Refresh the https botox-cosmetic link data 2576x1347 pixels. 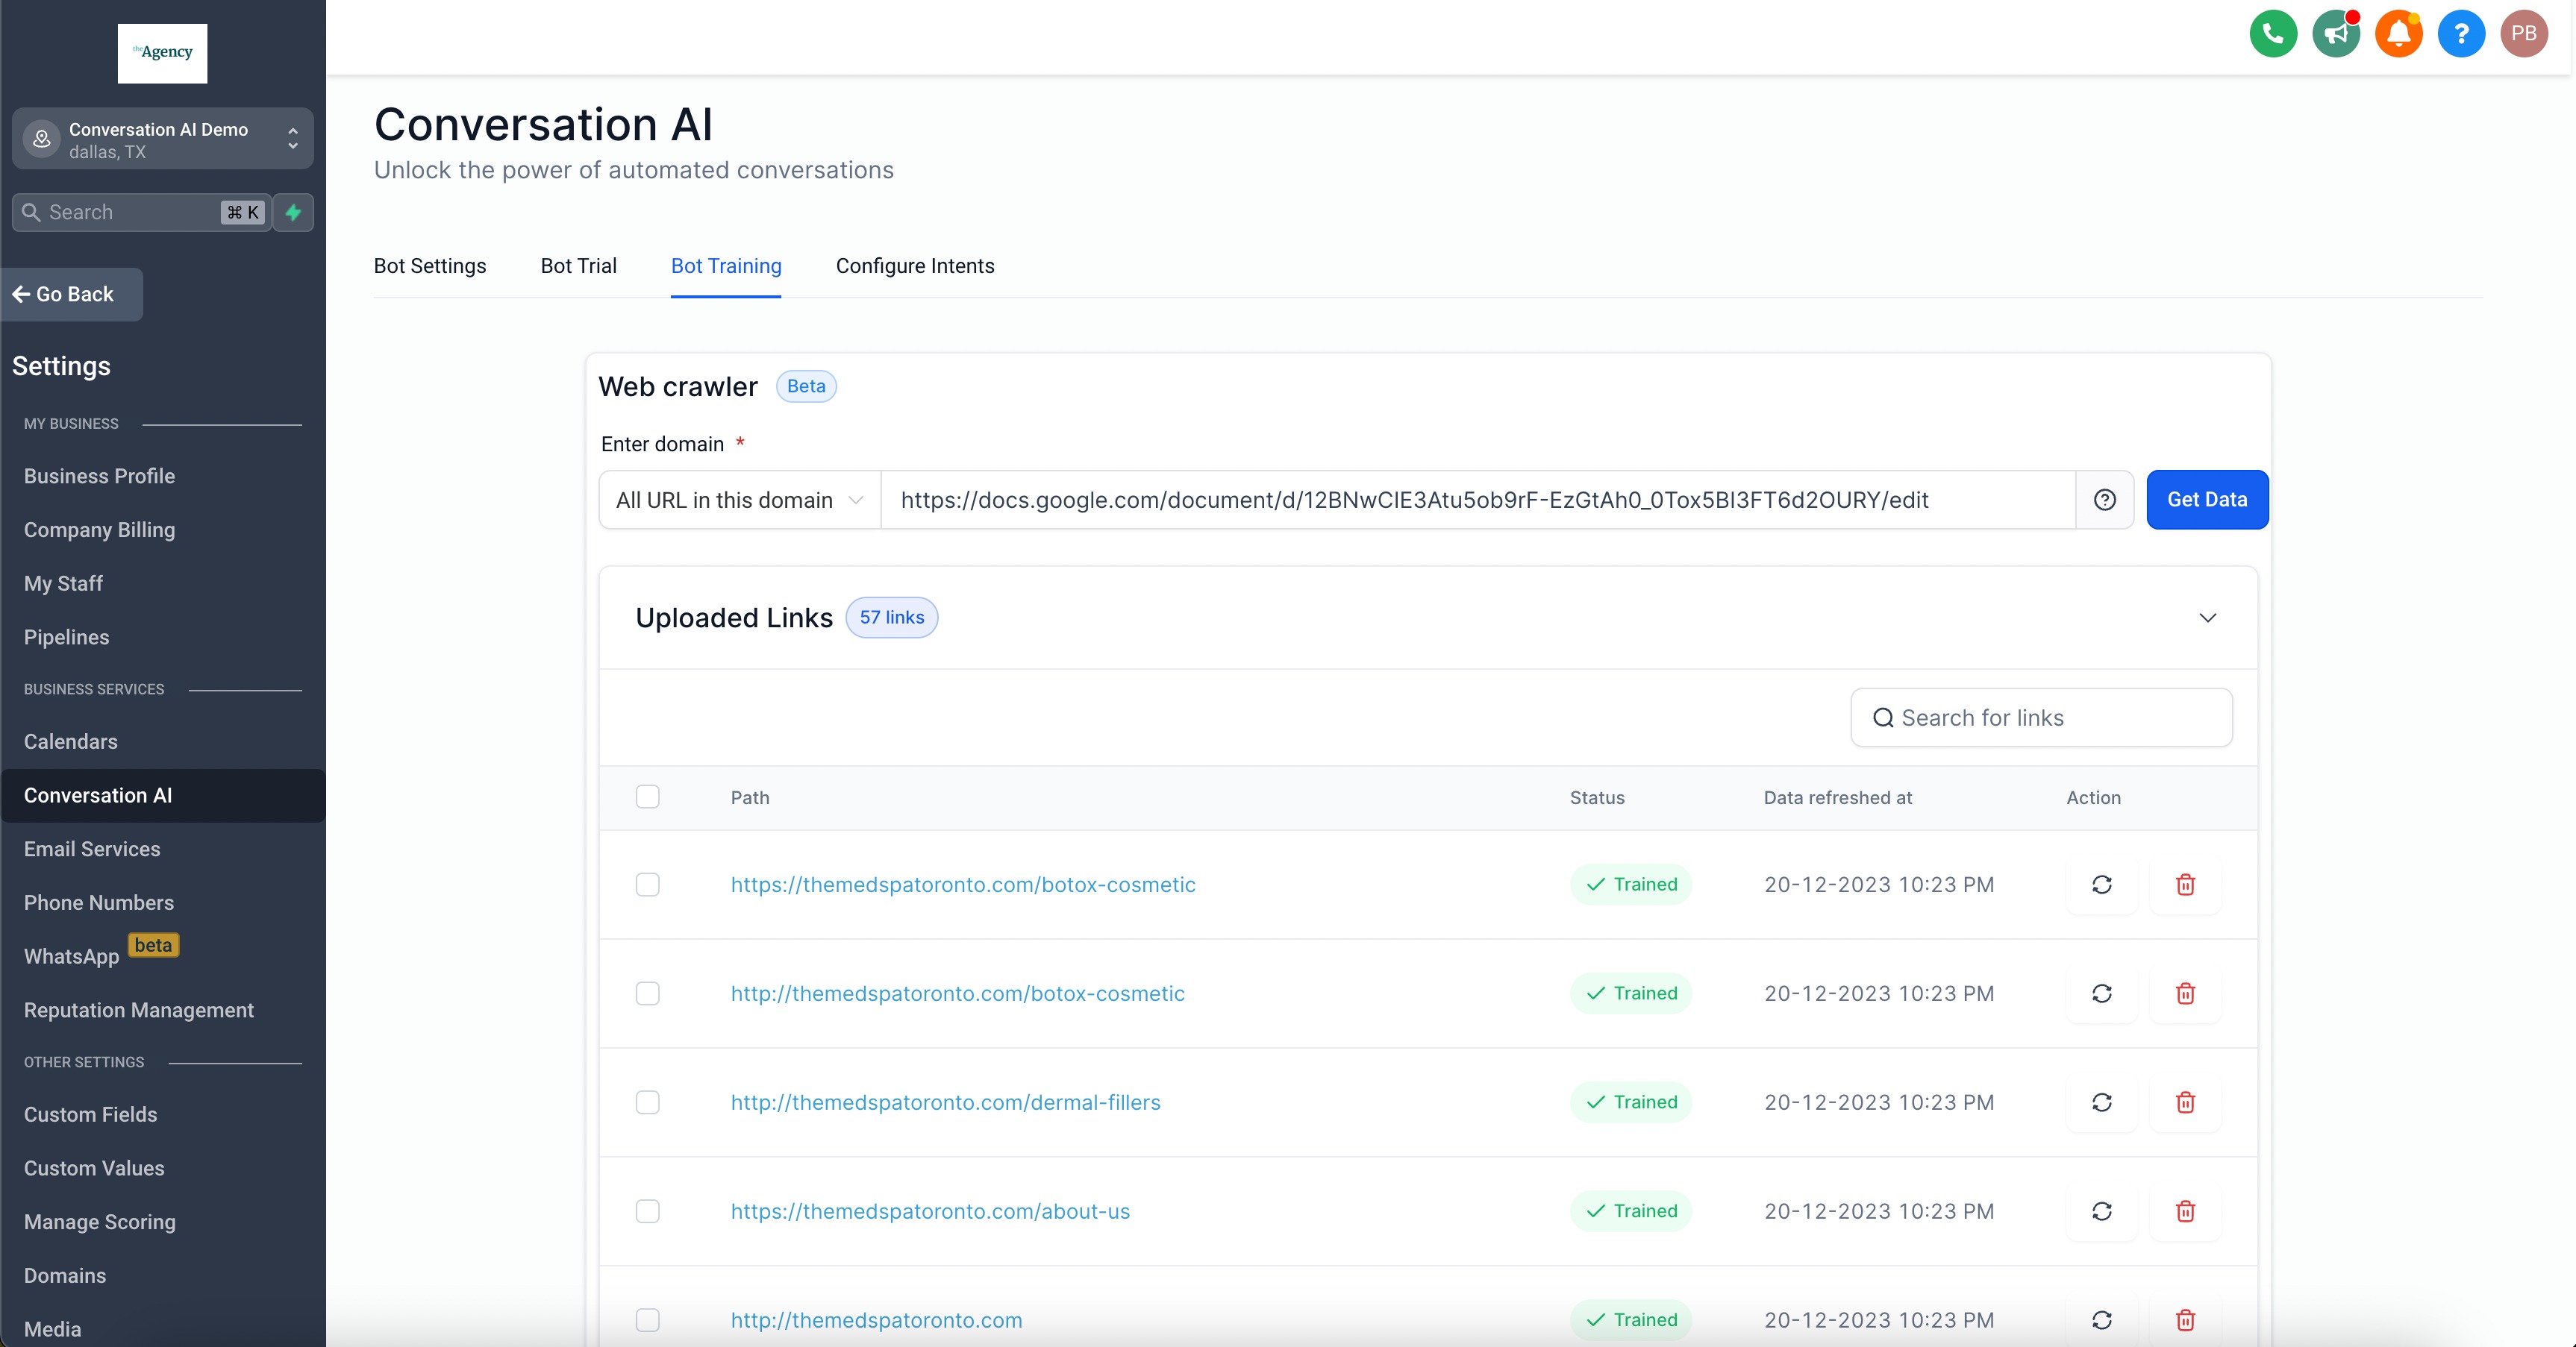pos(2101,885)
